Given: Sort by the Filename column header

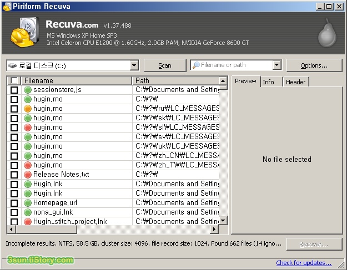Looking at the screenshot, I should click(x=77, y=80).
